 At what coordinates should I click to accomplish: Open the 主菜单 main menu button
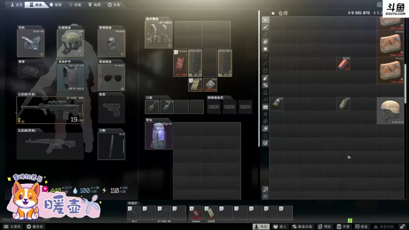pyautogui.click(x=12, y=226)
